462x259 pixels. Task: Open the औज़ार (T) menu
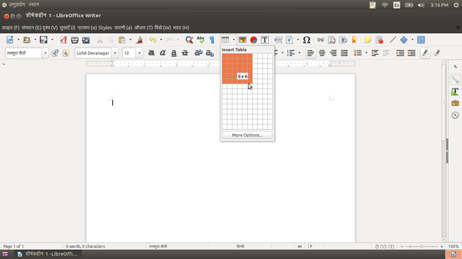(x=143, y=28)
